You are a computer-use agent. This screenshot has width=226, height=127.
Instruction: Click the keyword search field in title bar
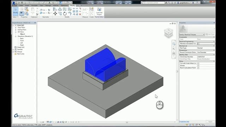(154, 3)
